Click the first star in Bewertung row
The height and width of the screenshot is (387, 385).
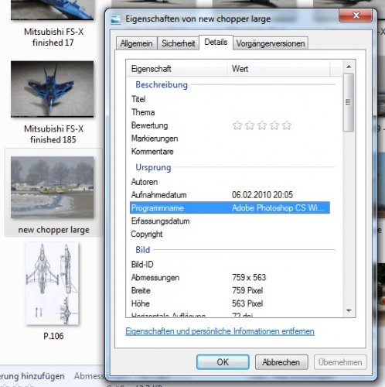(237, 125)
